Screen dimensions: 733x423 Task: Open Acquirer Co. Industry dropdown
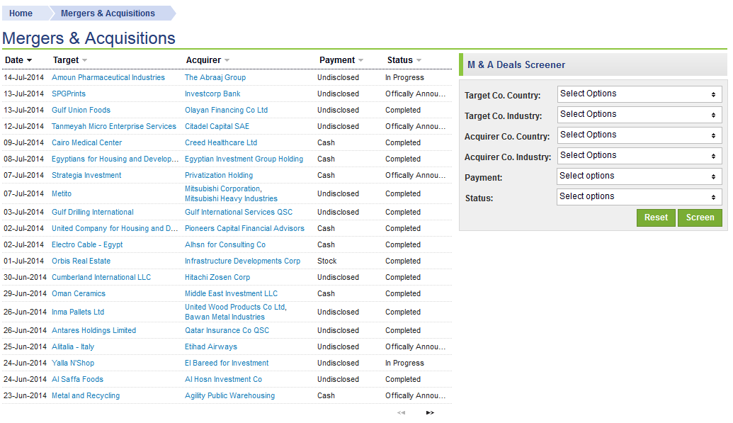[640, 156]
